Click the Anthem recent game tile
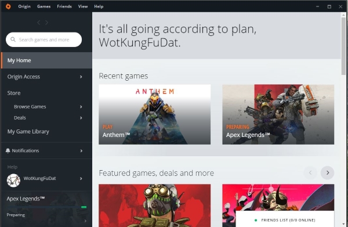Screen dimensions: 348x227 154,114
